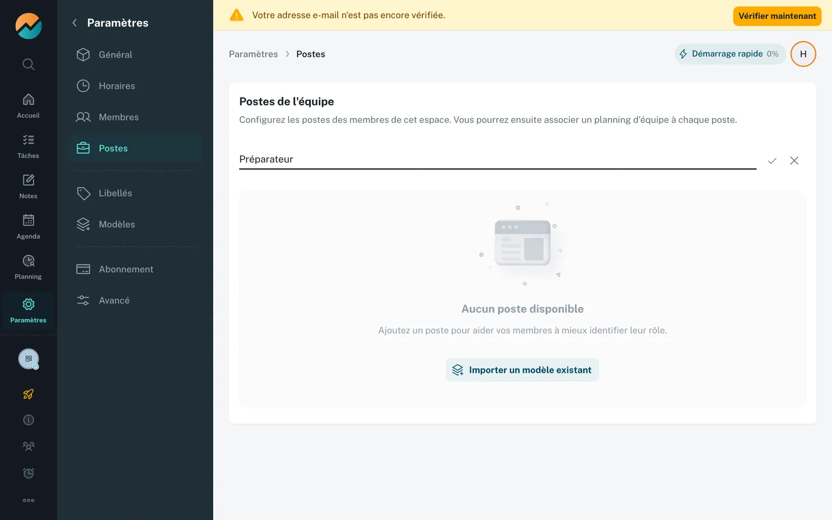Open the Agenda calendar
832x520 pixels.
coord(28,227)
